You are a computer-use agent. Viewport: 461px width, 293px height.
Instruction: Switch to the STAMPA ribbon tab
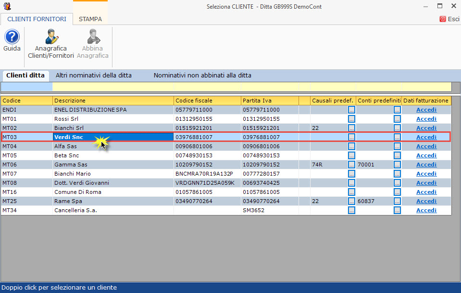tap(90, 19)
